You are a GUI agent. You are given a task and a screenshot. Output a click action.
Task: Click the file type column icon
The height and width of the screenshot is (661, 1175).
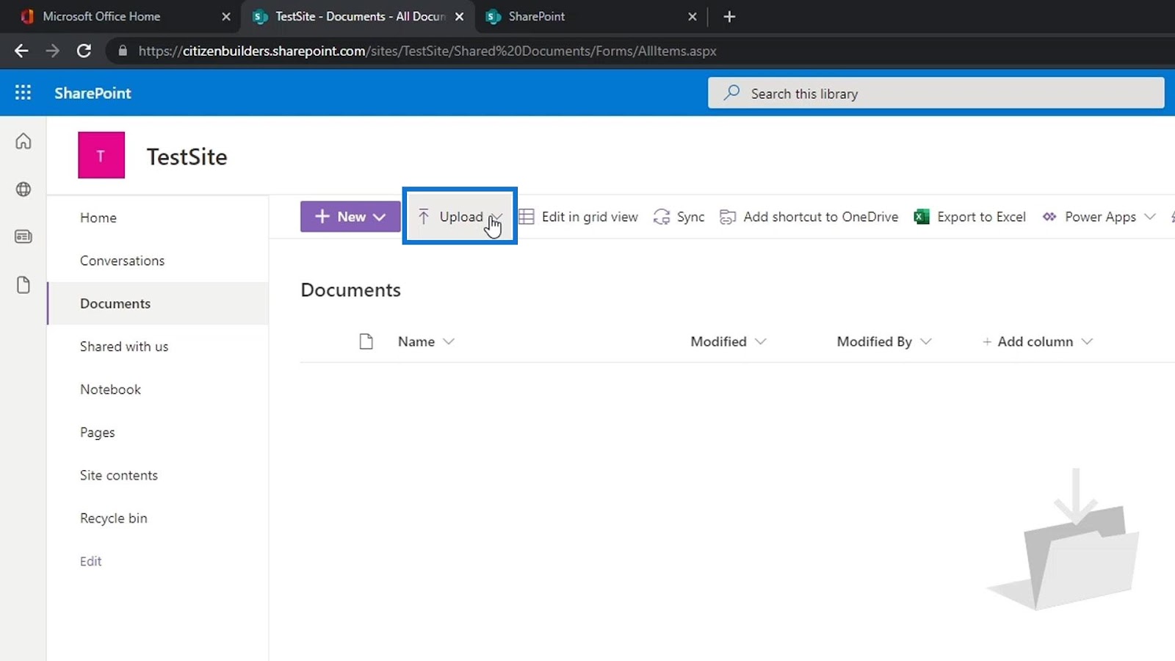(x=366, y=342)
